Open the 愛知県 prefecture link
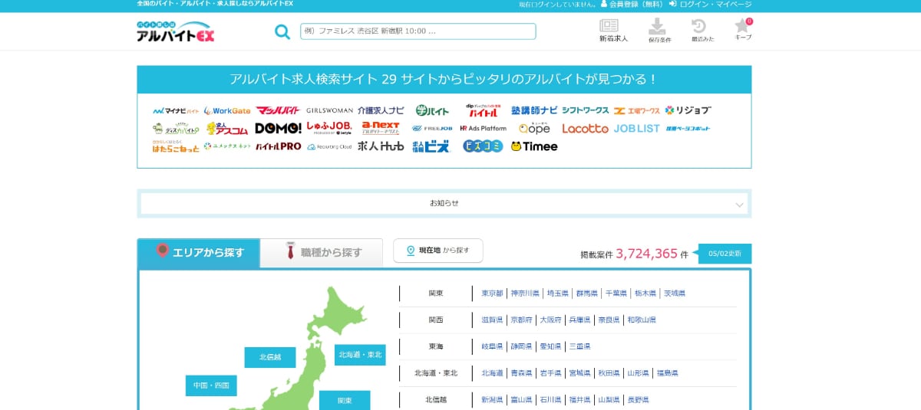921x410 pixels. click(x=550, y=347)
